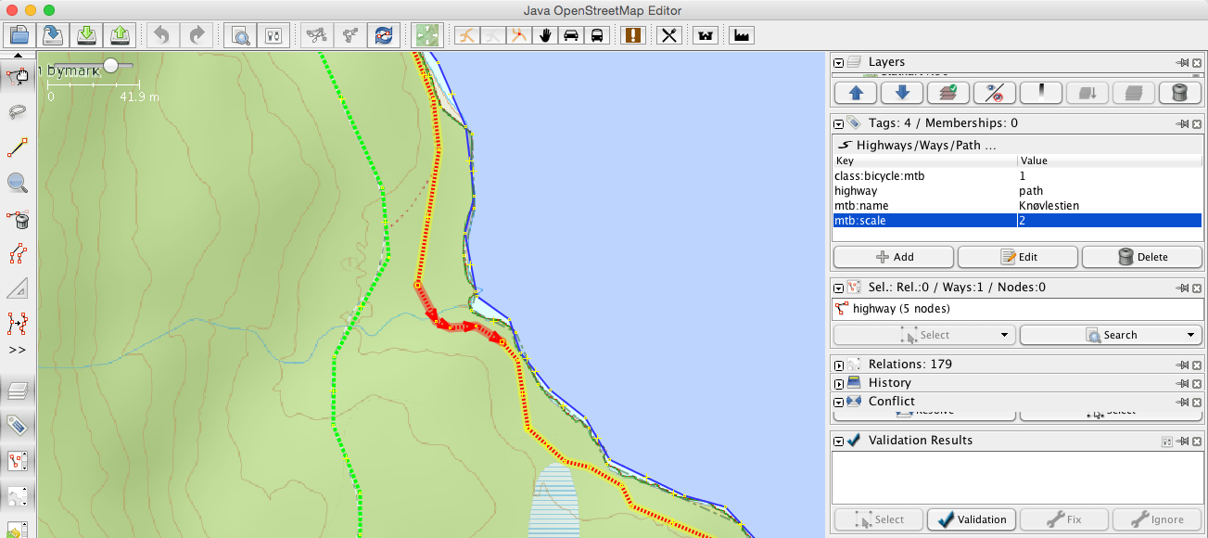Open a file with the folder icon
Screen dimensions: 1208x538
[19, 35]
